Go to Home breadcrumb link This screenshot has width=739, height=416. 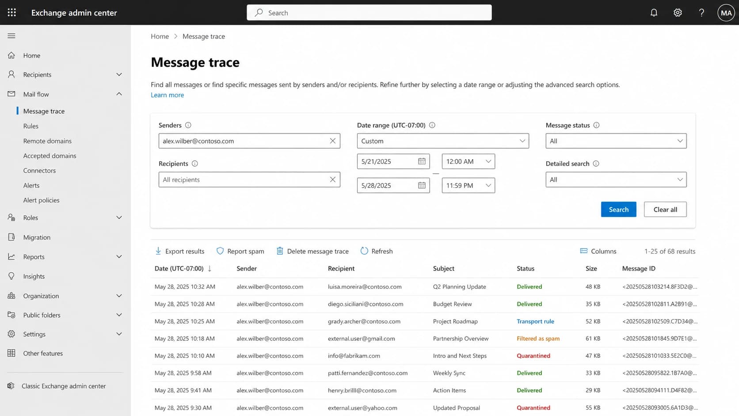[160, 36]
